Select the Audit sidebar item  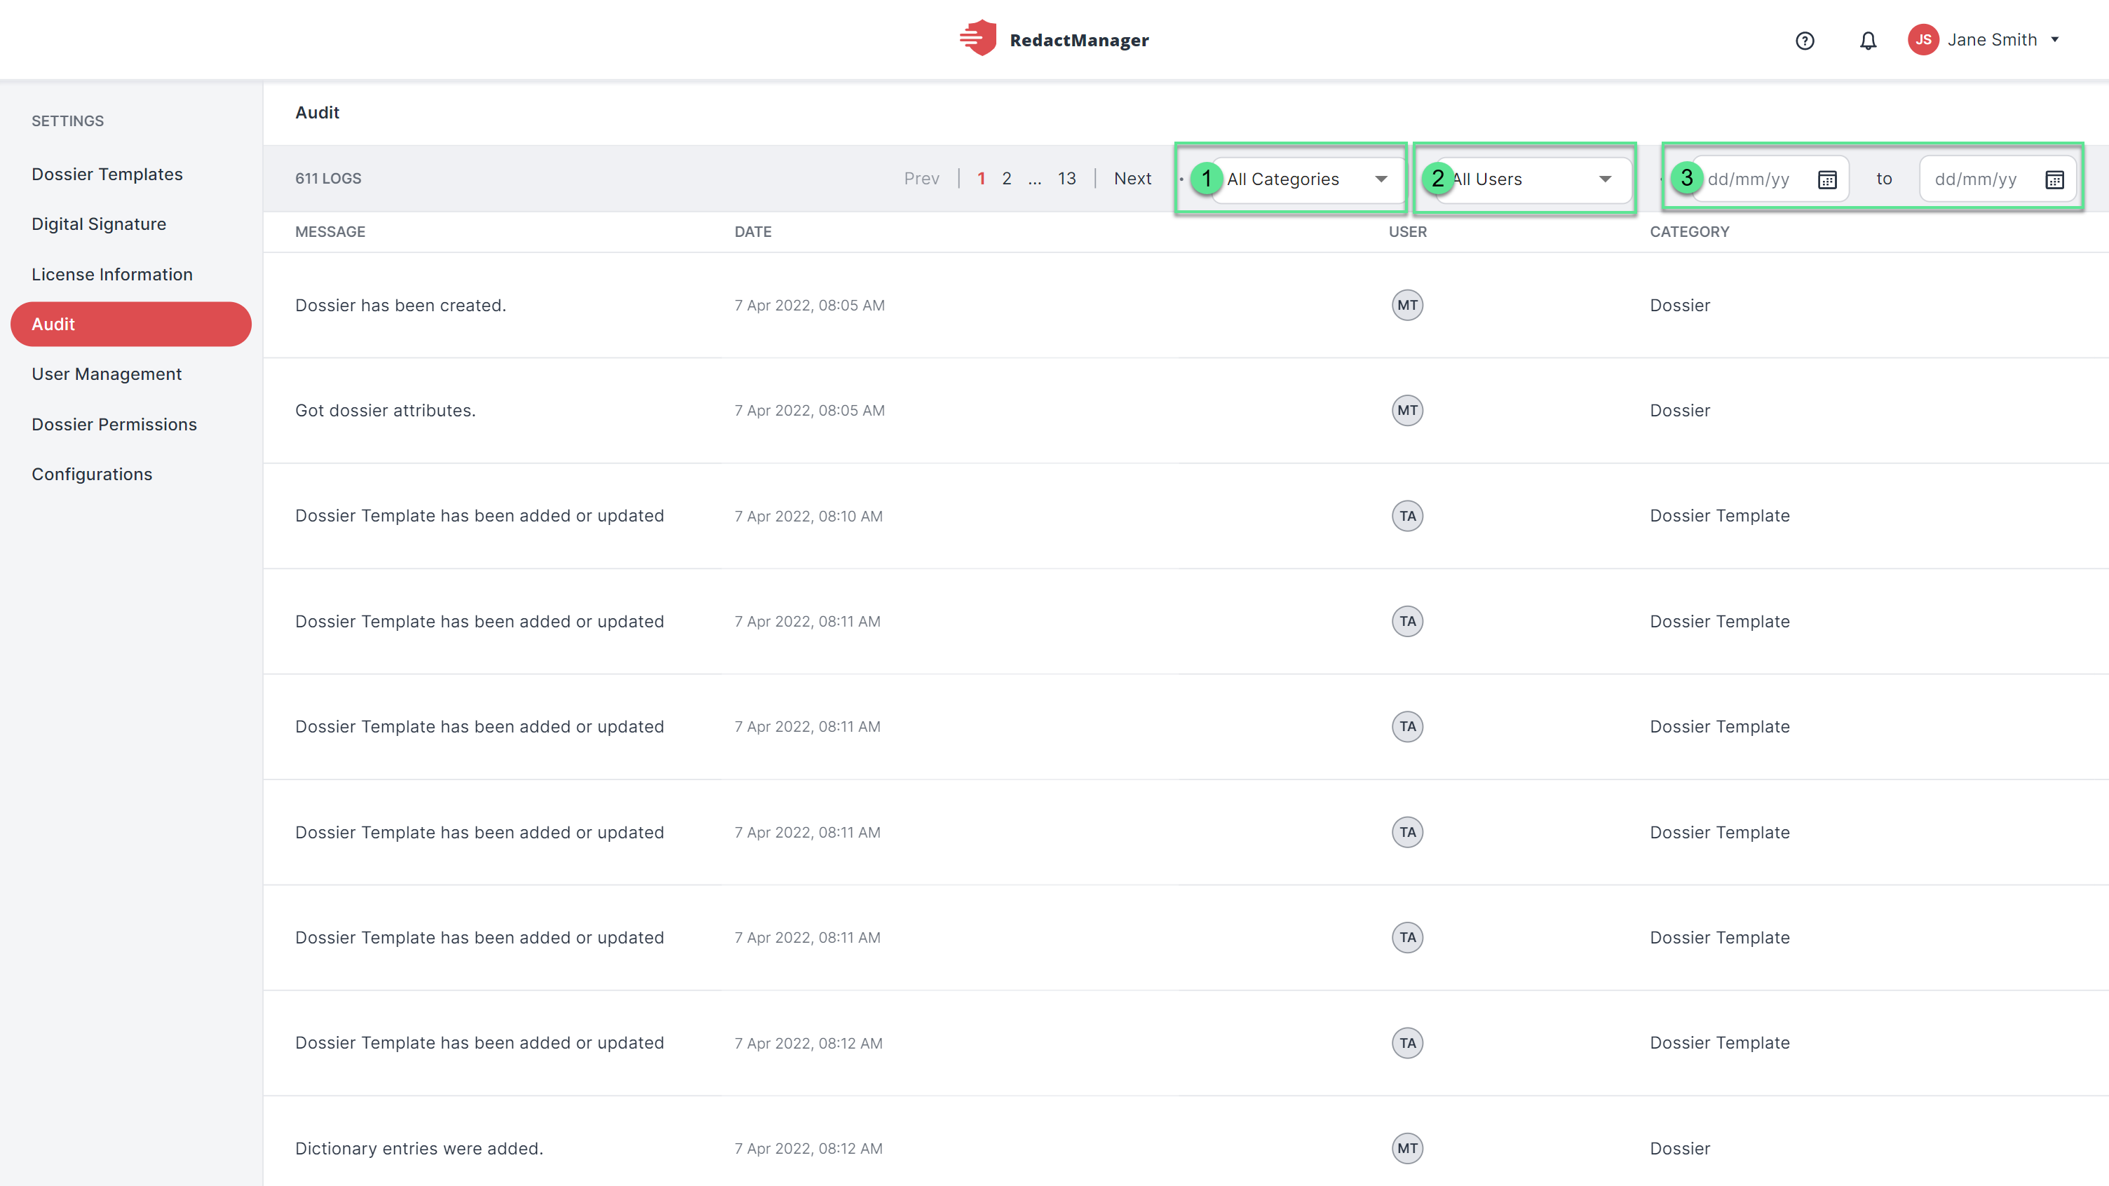[131, 324]
